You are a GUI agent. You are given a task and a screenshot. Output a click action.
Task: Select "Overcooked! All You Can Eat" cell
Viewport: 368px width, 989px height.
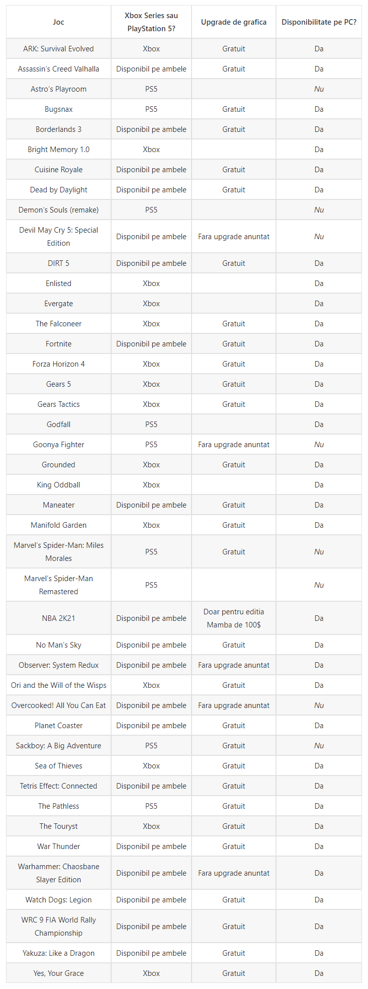click(58, 705)
